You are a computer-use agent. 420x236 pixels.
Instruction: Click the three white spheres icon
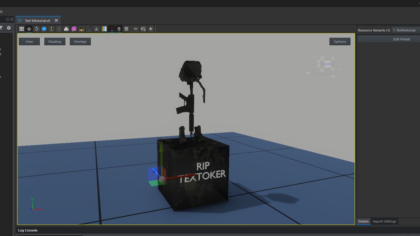(66, 29)
